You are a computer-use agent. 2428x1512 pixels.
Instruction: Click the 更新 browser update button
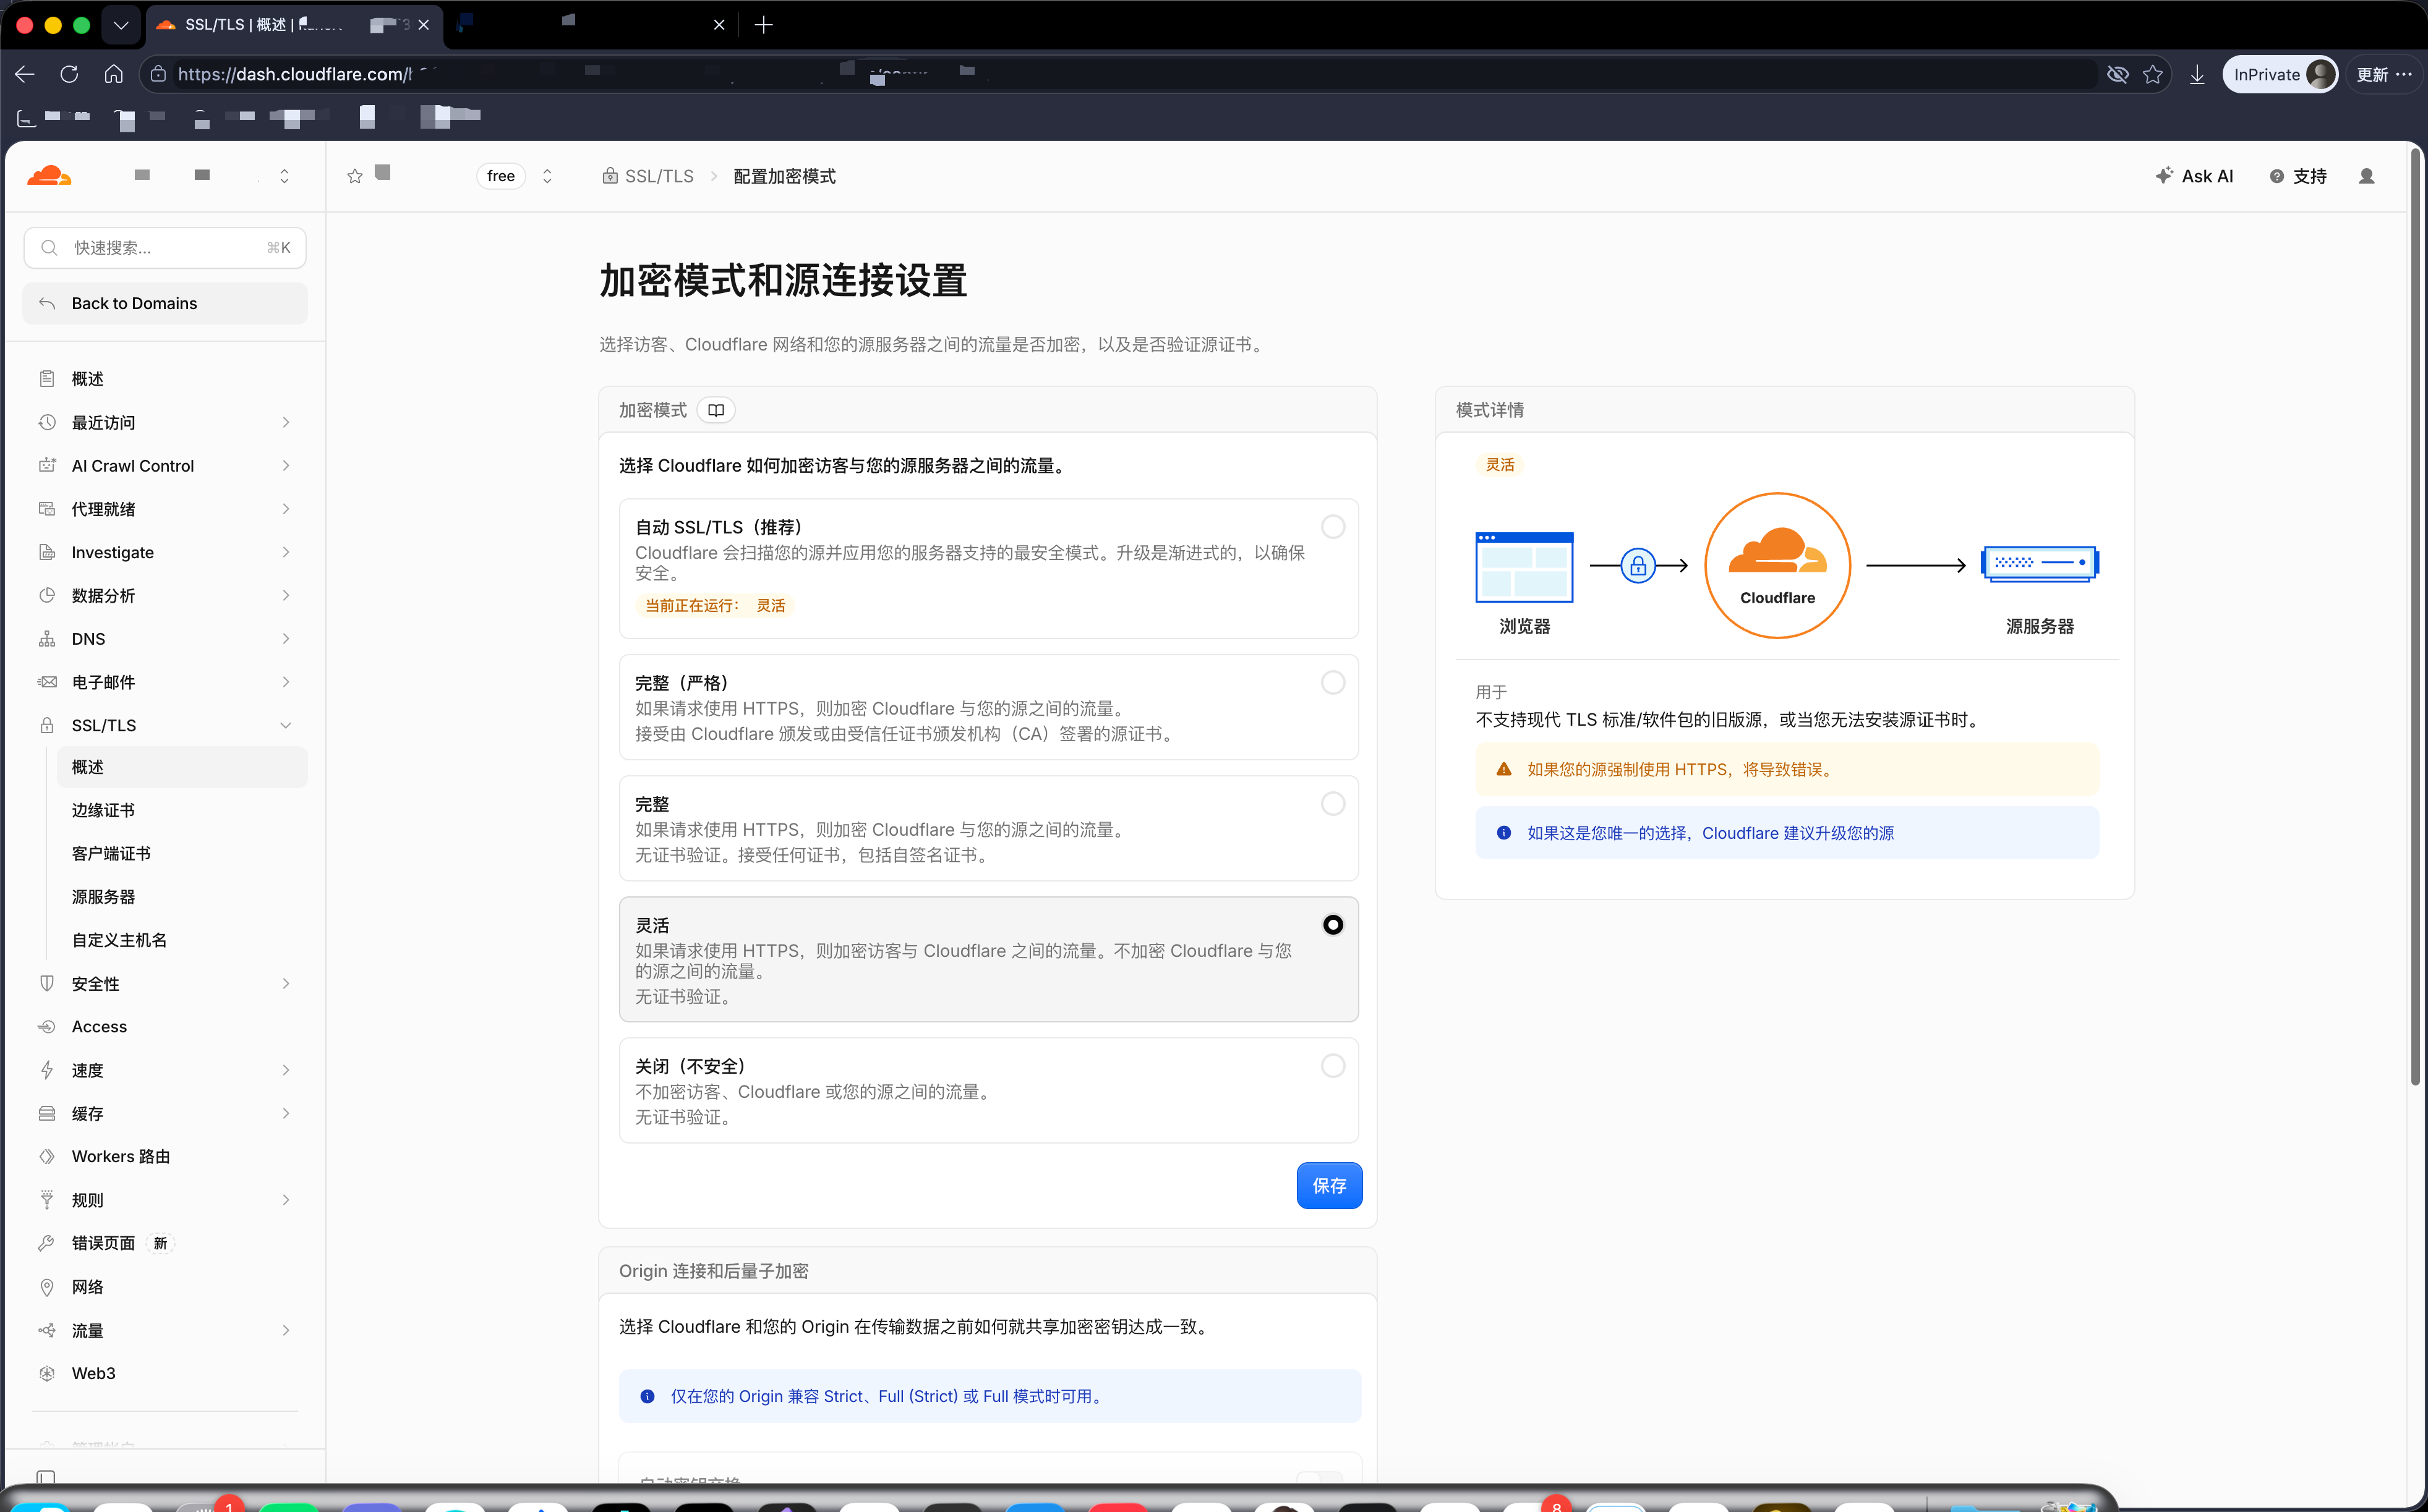(x=2384, y=74)
